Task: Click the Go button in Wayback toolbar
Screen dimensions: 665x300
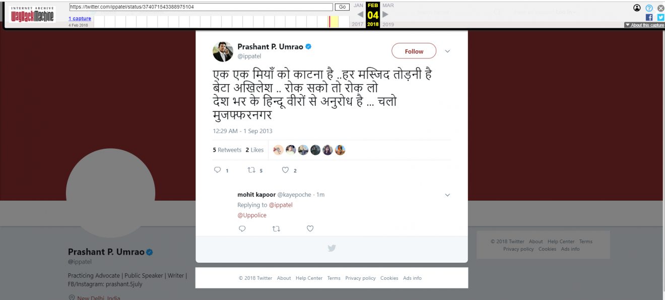Action: click(343, 7)
